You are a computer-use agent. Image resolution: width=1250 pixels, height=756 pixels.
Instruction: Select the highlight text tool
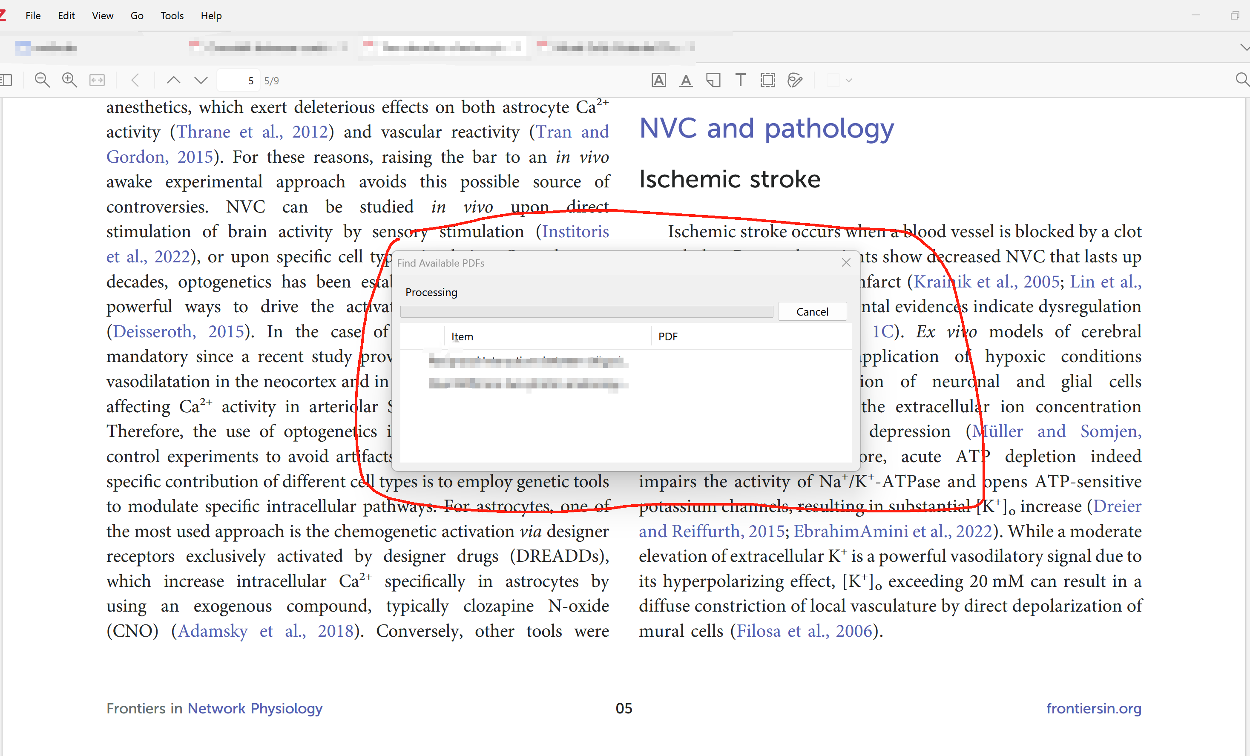(x=658, y=80)
